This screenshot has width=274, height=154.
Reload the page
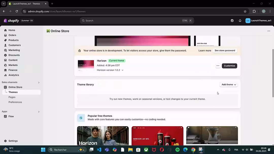17,11
